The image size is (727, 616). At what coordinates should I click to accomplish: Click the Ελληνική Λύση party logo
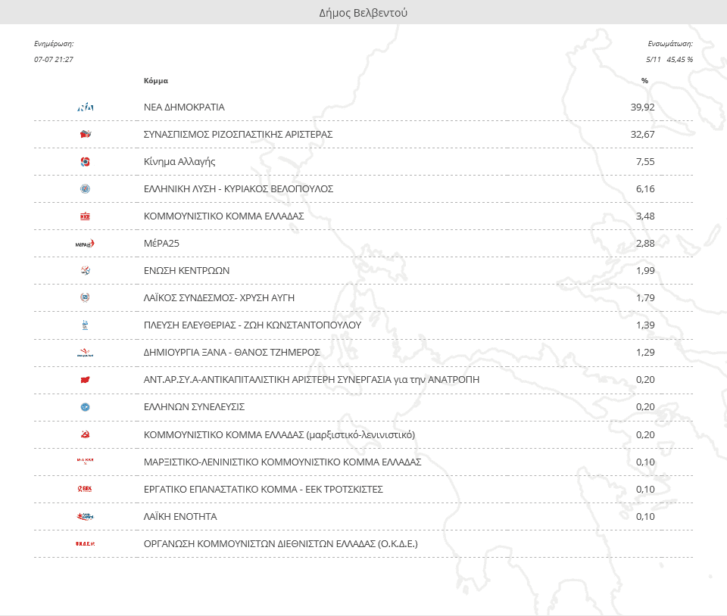[86, 189]
